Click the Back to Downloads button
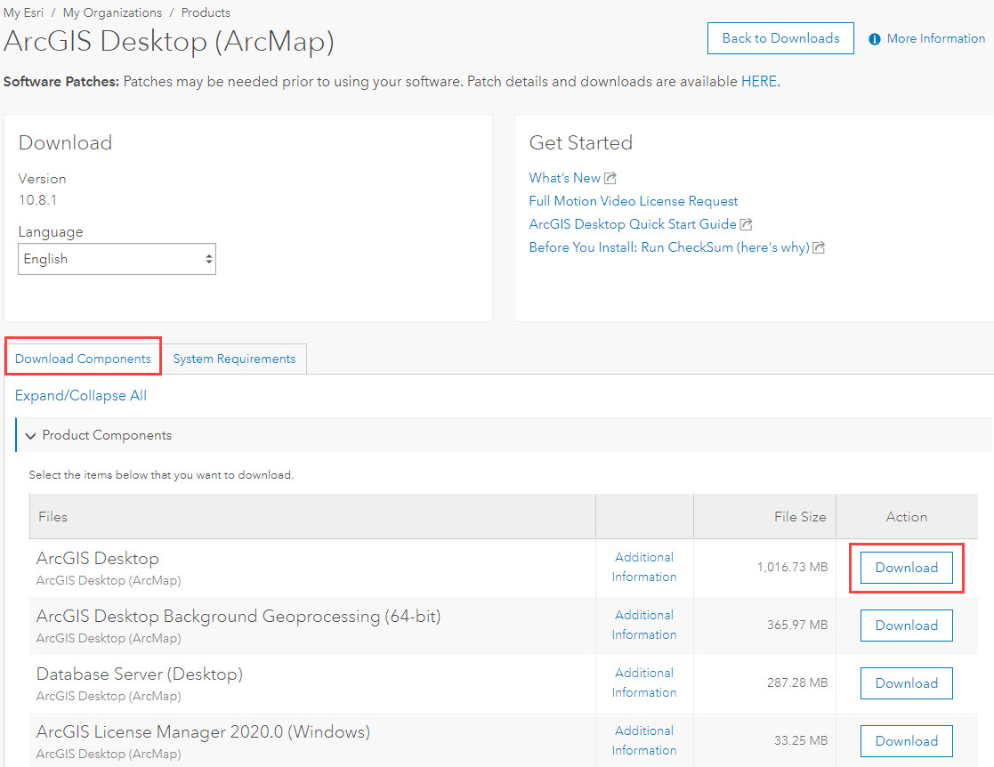The height and width of the screenshot is (767, 994). (x=780, y=38)
